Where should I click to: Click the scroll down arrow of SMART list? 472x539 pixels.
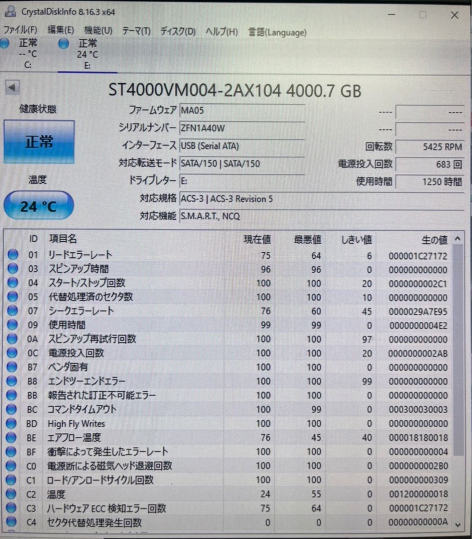(458, 525)
